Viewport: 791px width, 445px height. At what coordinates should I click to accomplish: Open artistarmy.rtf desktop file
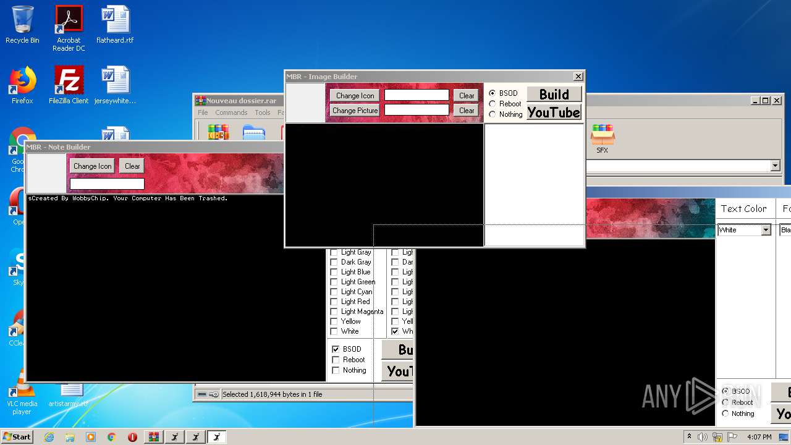69,396
